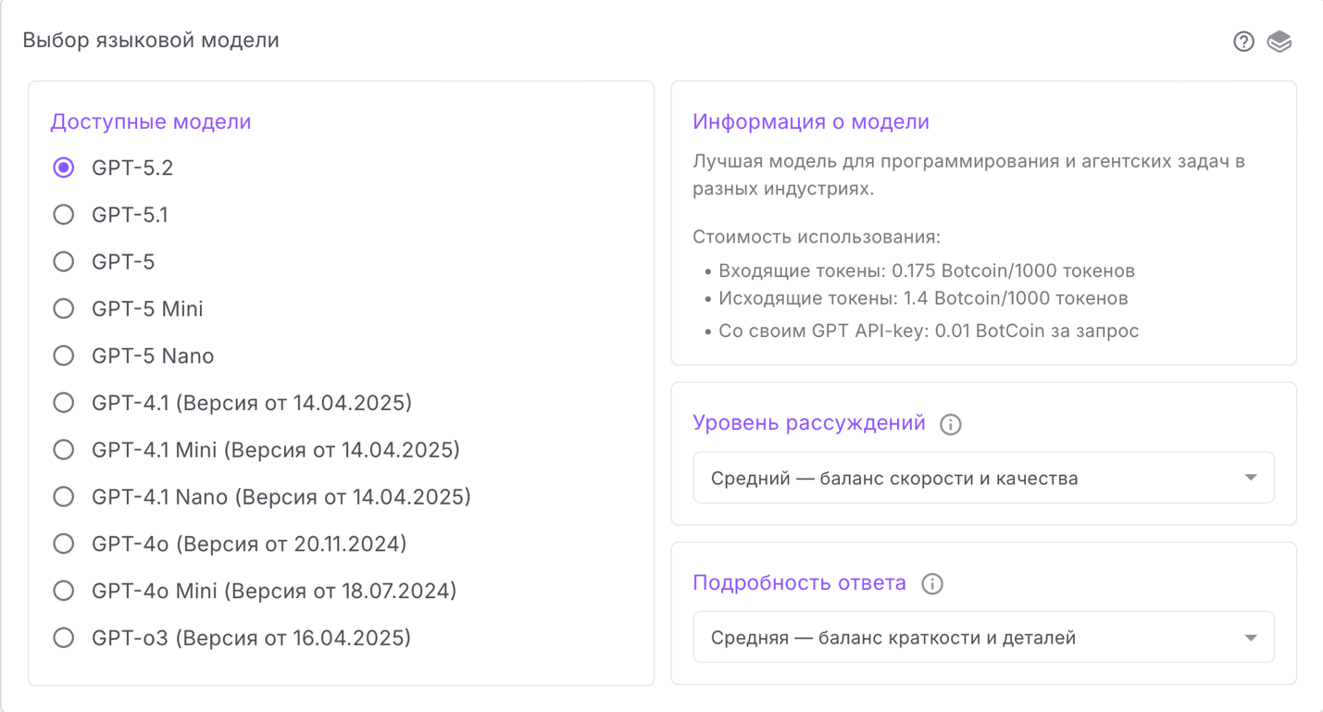Click the info icon beside Уровень рассуждений
The width and height of the screenshot is (1323, 712).
953,424
